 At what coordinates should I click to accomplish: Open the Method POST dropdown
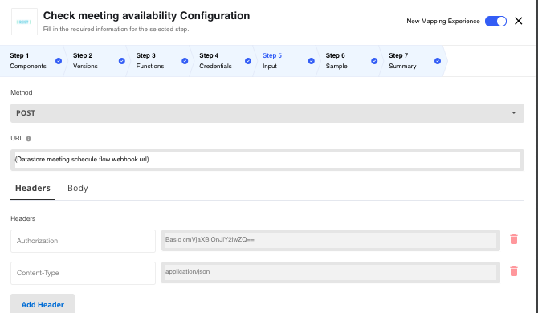click(x=267, y=113)
